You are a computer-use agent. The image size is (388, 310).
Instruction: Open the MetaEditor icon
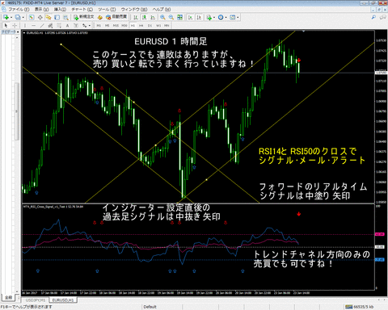(100, 17)
